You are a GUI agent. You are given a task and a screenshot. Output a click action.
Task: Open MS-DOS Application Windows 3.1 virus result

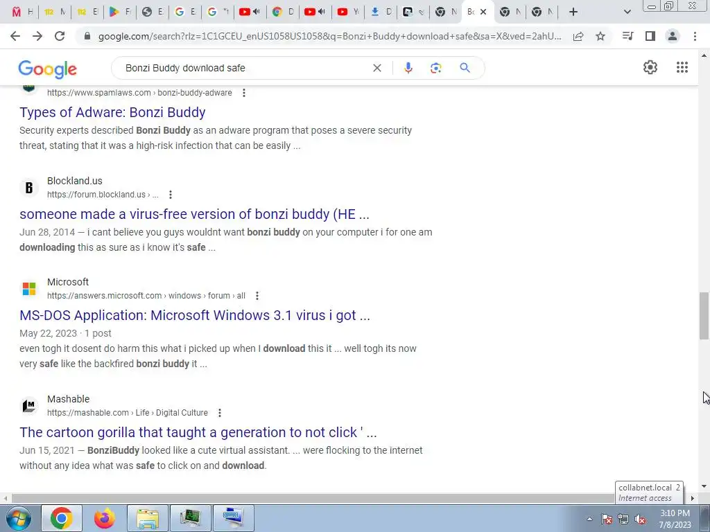click(195, 315)
